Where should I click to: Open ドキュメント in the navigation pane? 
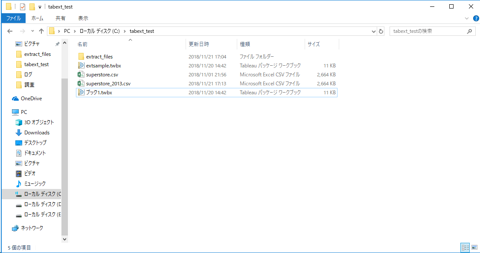coord(35,153)
